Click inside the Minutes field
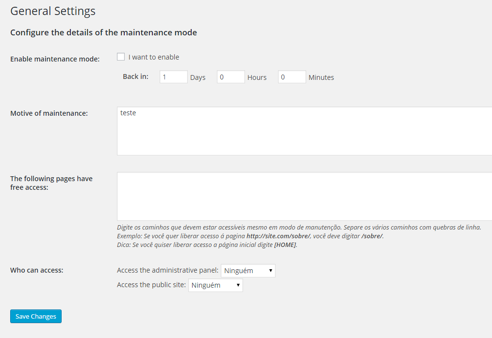The height and width of the screenshot is (338, 492). 292,77
